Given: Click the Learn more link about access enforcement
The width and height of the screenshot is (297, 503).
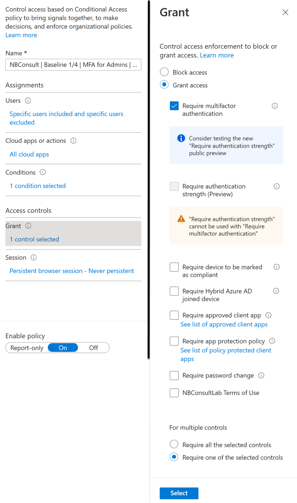Looking at the screenshot, I should [x=217, y=55].
